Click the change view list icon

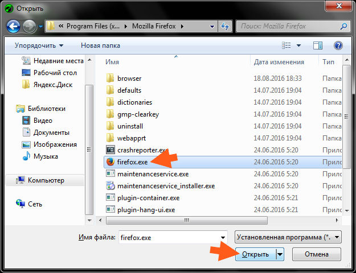point(287,45)
